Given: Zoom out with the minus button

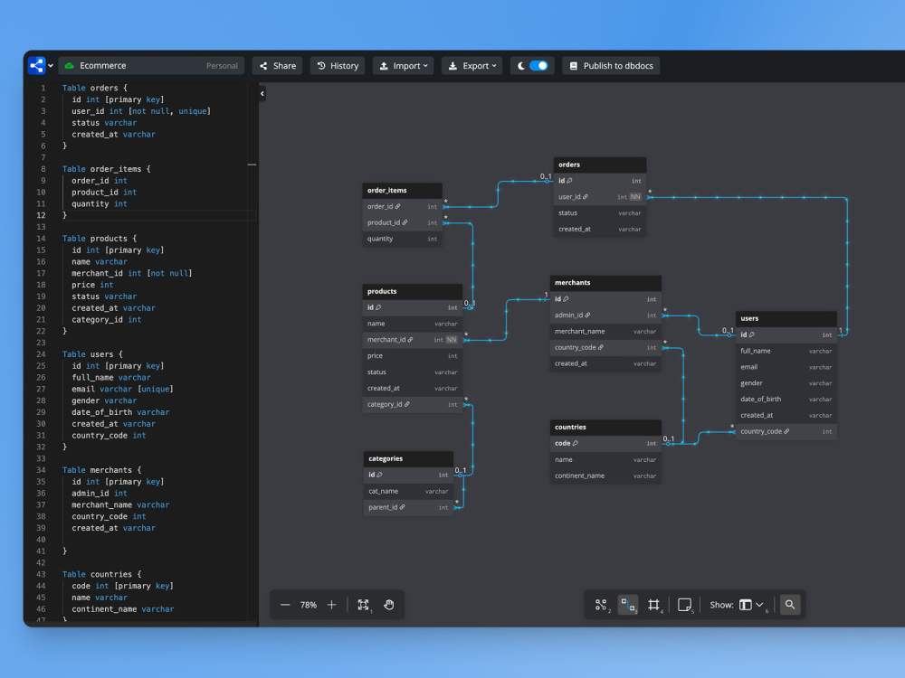Looking at the screenshot, I should [285, 605].
